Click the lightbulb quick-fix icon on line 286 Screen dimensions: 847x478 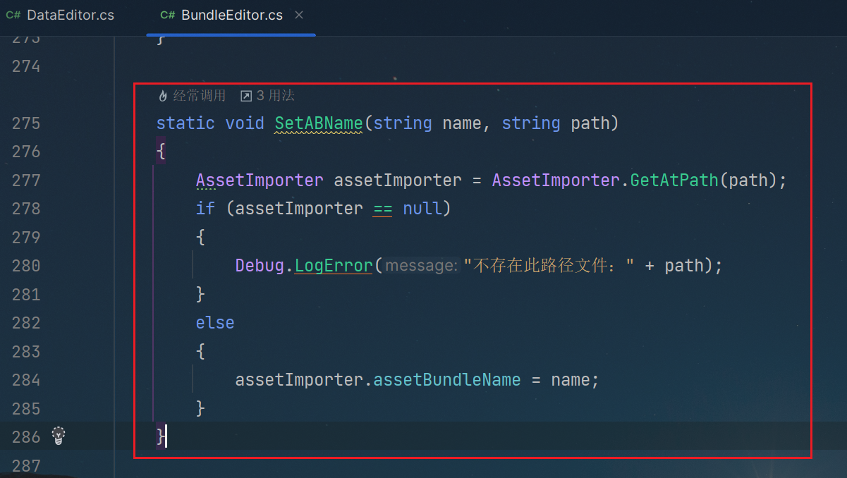(59, 436)
